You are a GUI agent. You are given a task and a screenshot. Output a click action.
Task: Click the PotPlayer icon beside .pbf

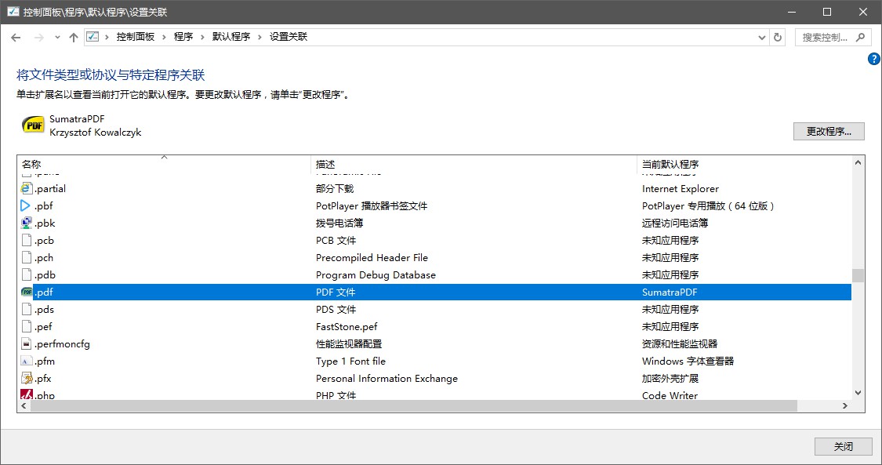point(27,206)
